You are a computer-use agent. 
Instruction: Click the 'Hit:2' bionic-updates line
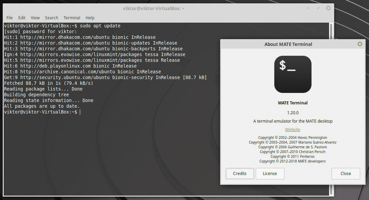click(91, 43)
